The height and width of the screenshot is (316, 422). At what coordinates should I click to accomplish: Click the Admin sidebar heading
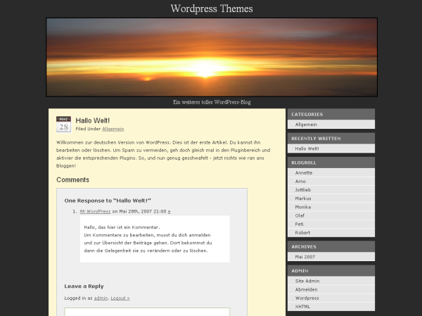[x=300, y=271]
